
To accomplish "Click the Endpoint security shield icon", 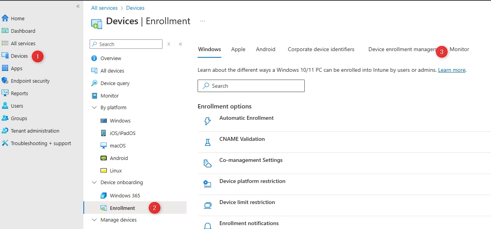I will tap(5, 81).
